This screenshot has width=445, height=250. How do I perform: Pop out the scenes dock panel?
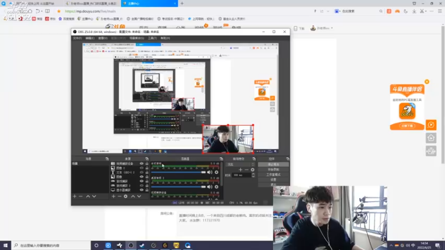click(x=107, y=159)
